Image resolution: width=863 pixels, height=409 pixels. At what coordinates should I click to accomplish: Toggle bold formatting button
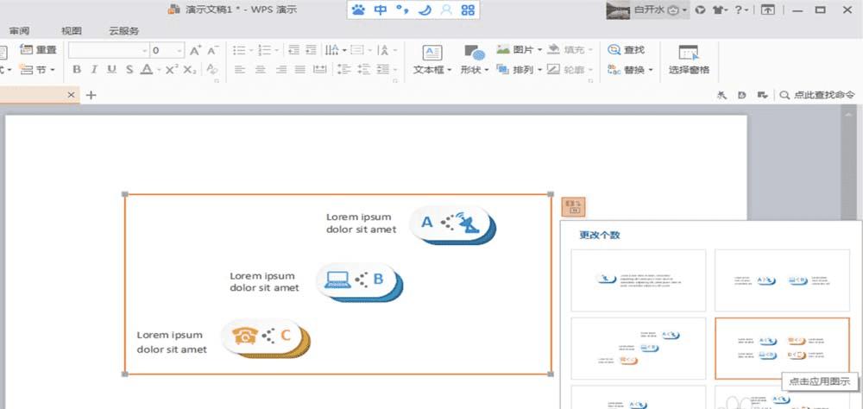point(77,69)
